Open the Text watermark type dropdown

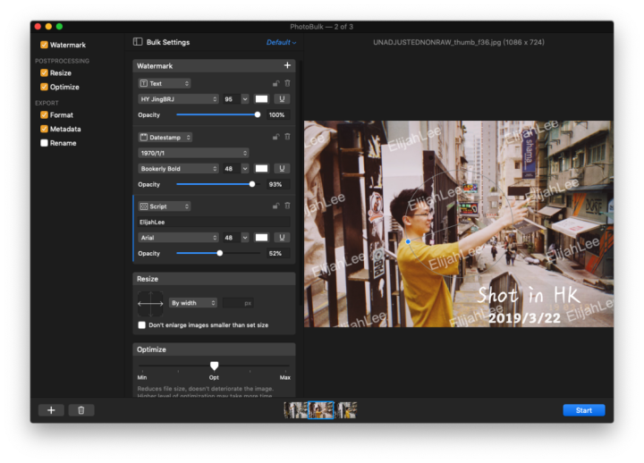click(165, 83)
